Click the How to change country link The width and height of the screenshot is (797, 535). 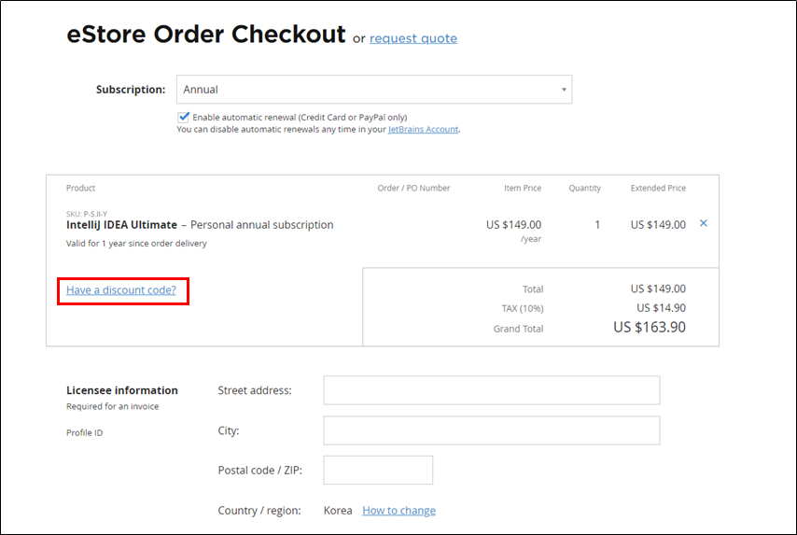tap(399, 510)
